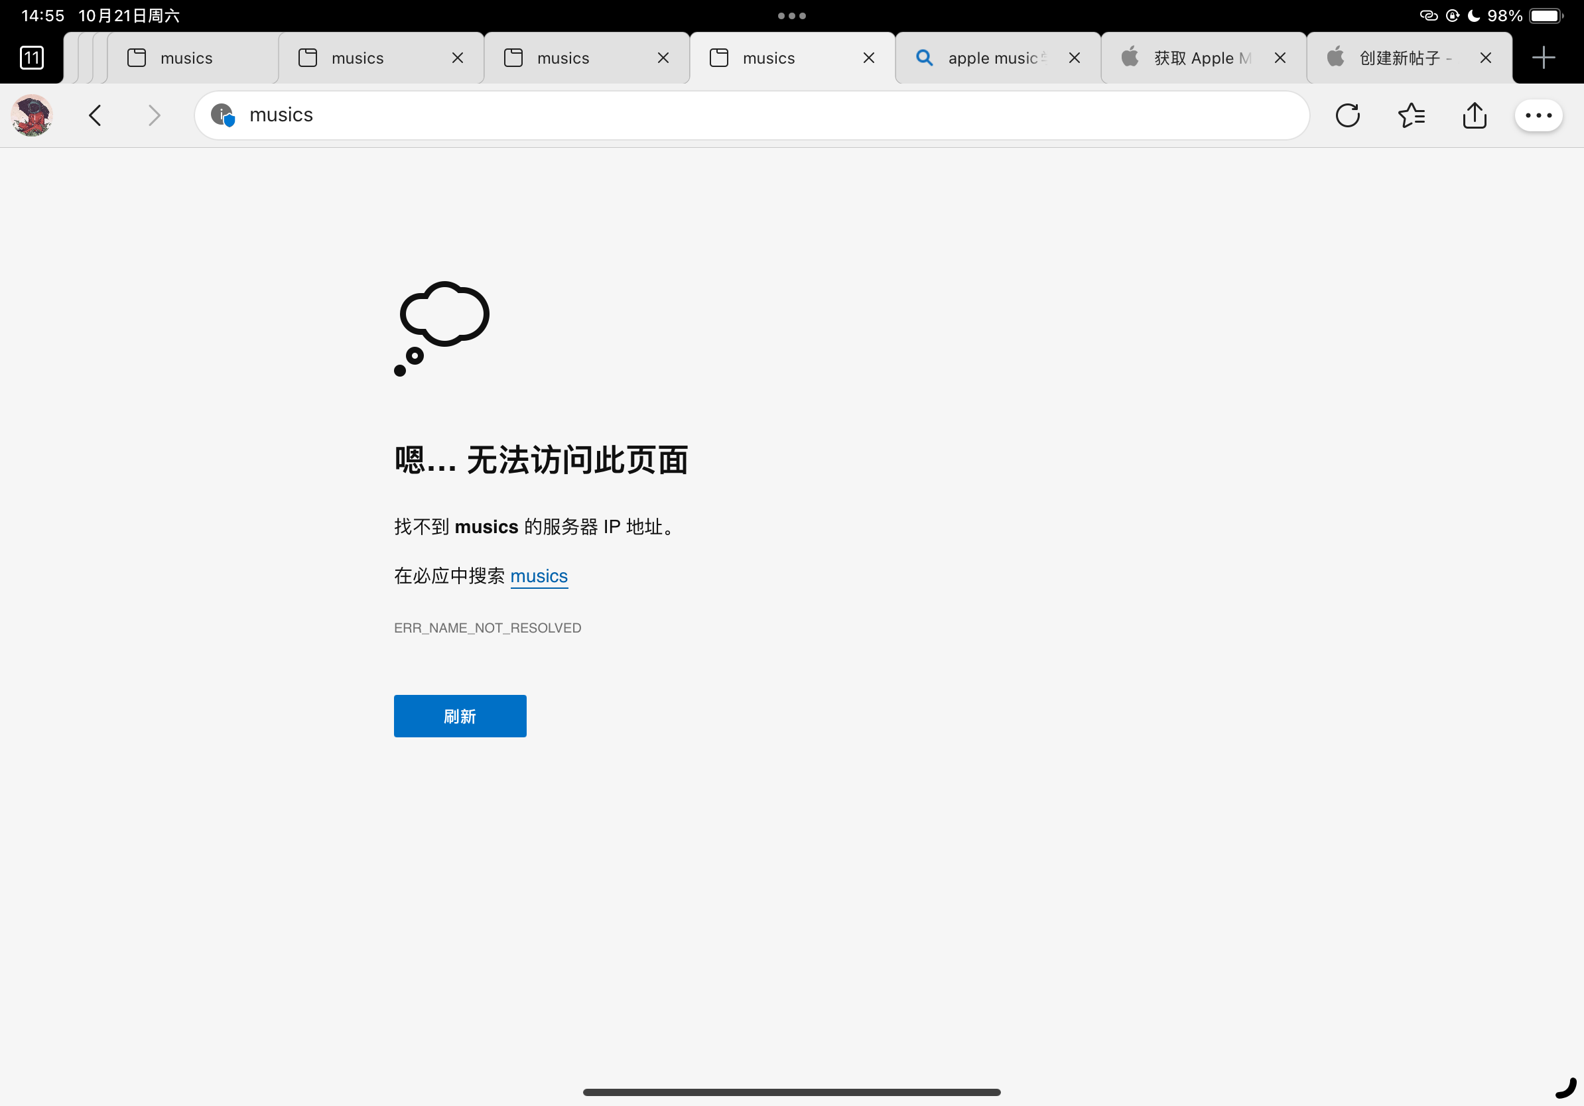Viewport: 1584px width, 1106px height.
Task: Close the currently active musics tab
Action: (868, 58)
